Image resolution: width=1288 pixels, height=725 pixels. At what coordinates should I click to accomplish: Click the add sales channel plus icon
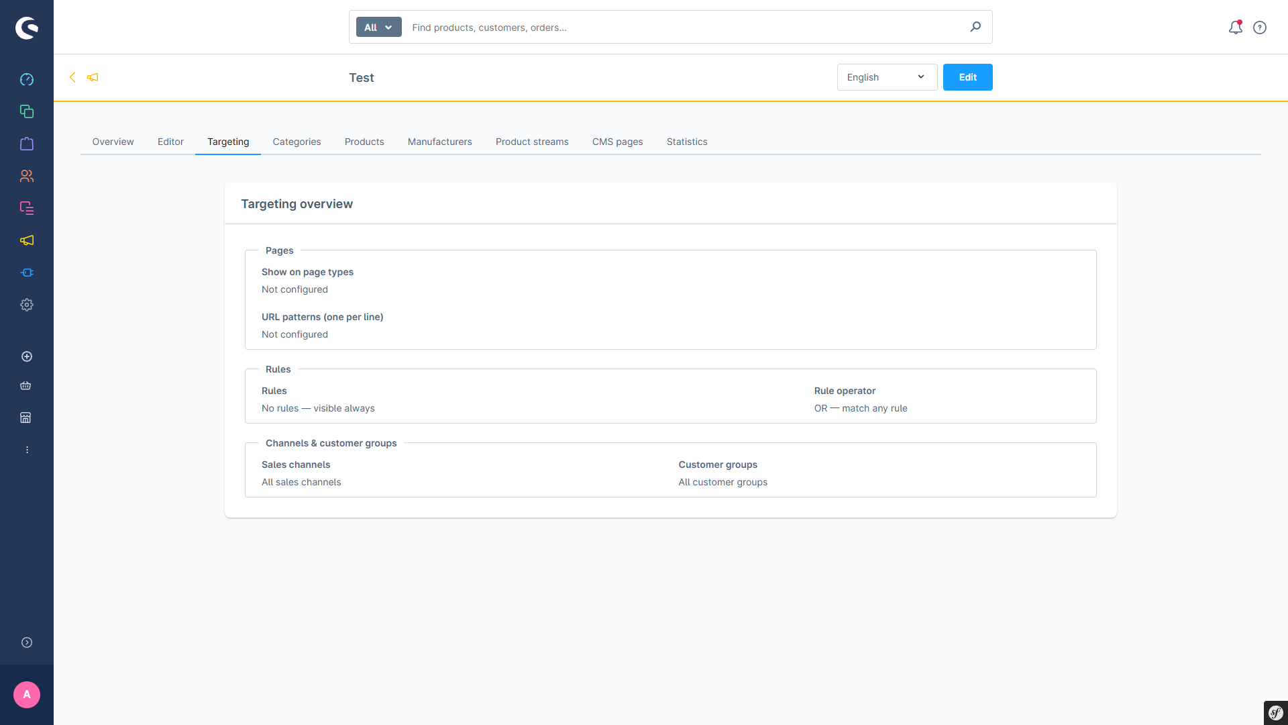tap(27, 356)
